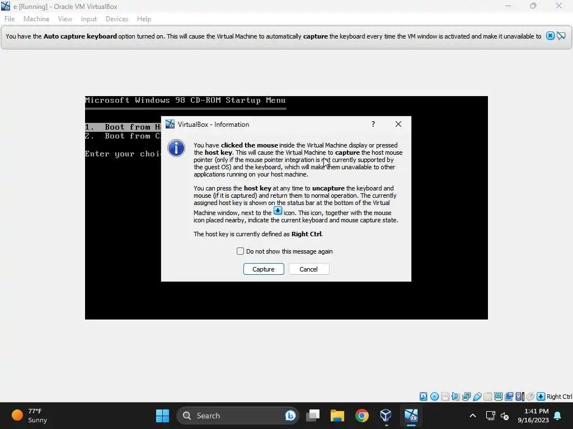Click the suppress notification message icon
Viewport: 573px width, 429px height.
pos(561,36)
